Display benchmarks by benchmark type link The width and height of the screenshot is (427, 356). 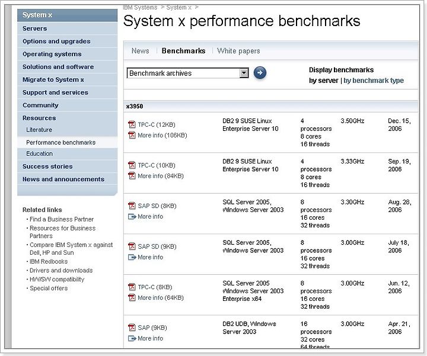374,81
